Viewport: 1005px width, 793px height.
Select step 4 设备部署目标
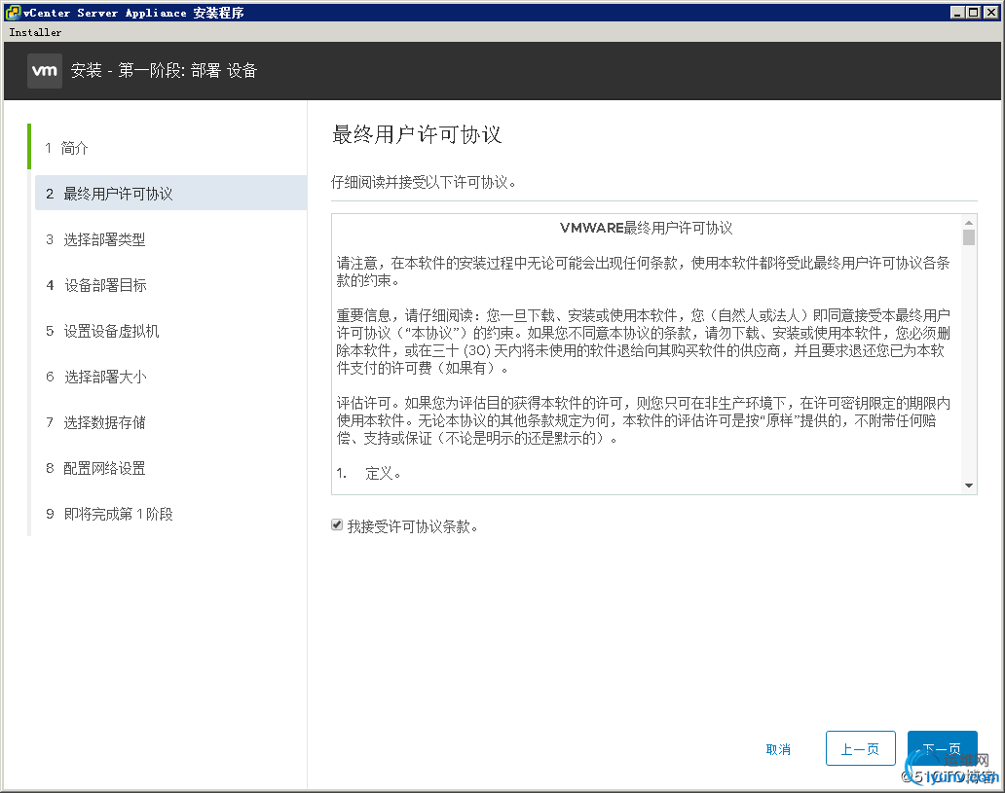click(x=96, y=285)
